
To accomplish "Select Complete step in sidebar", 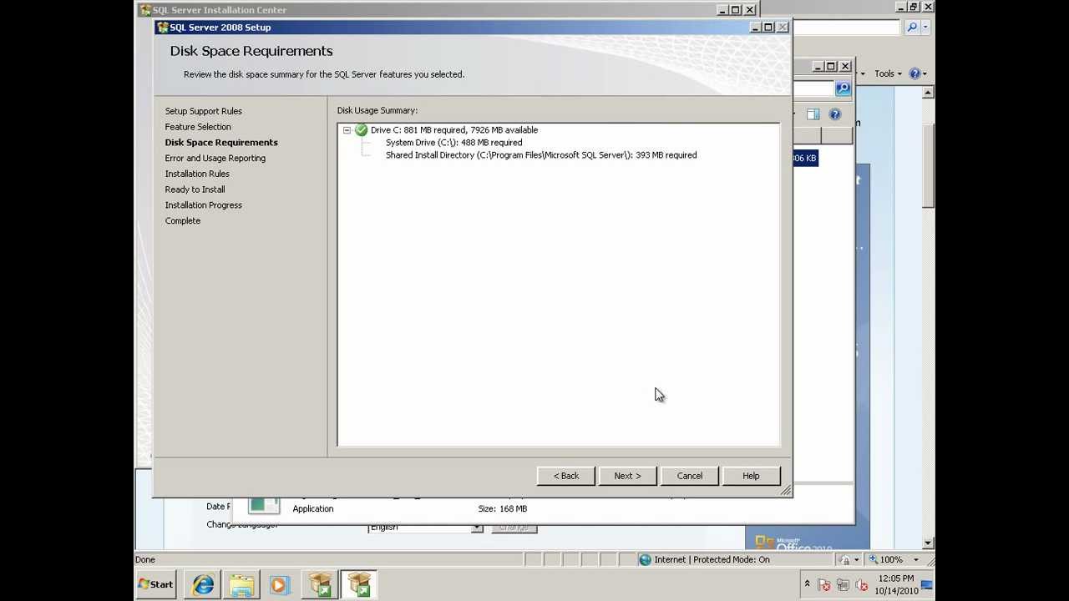I will (x=182, y=221).
